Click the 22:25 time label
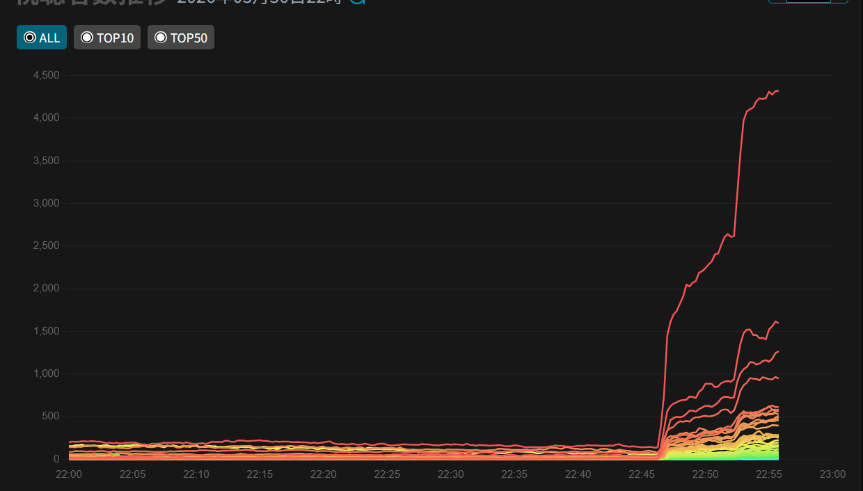The image size is (863, 491). [387, 474]
